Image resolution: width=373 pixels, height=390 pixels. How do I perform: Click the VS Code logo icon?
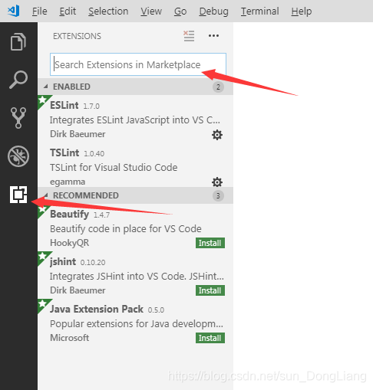point(14,11)
